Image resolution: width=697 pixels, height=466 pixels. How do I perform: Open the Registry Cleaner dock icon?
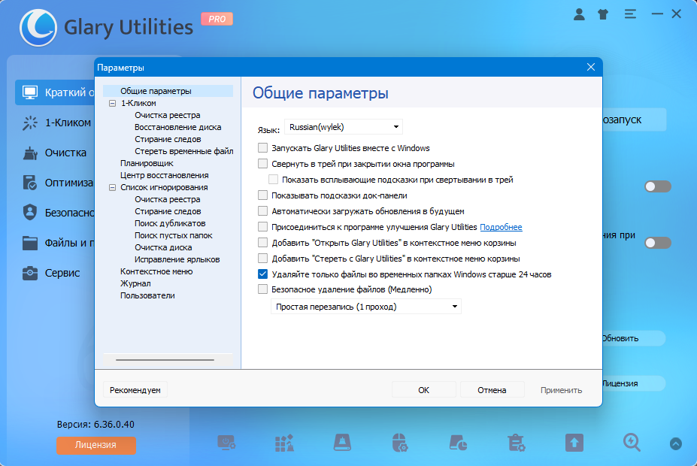pos(284,443)
